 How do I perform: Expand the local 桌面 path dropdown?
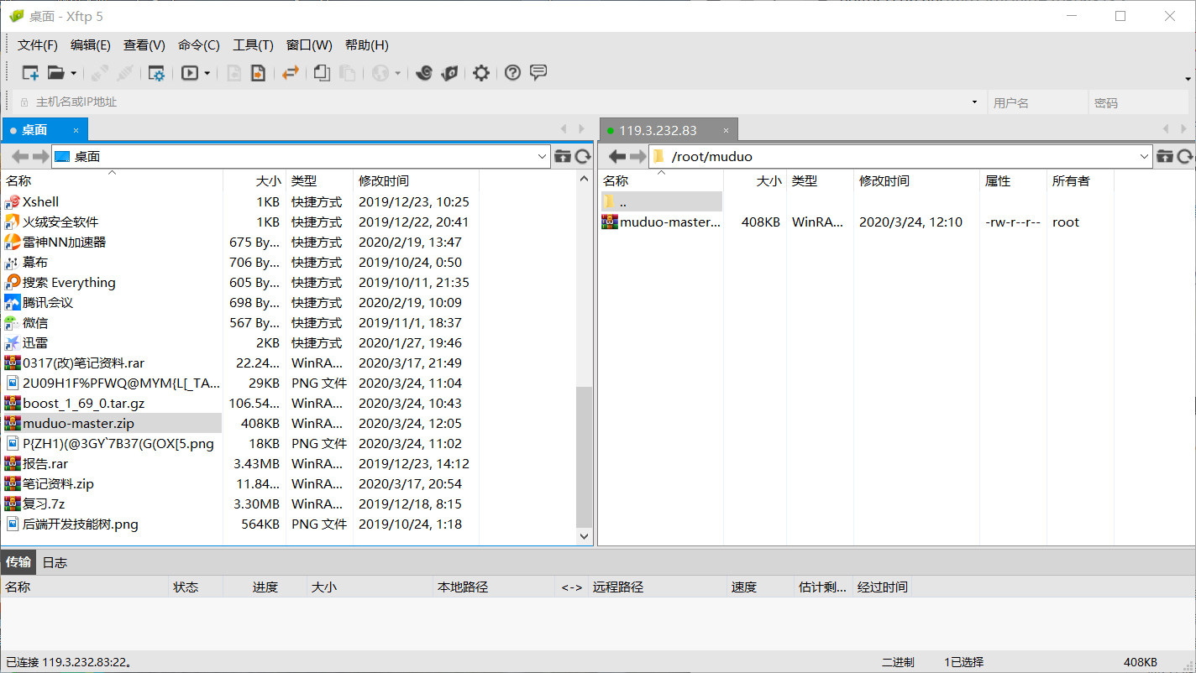(543, 156)
